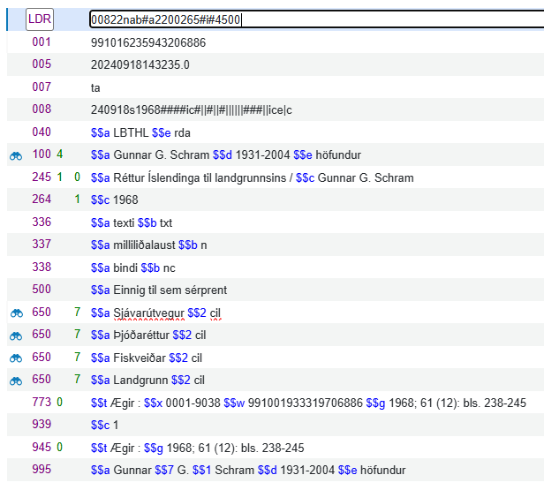
Task: Select the 939 value '$$c 1'
Action: [x=104, y=425]
